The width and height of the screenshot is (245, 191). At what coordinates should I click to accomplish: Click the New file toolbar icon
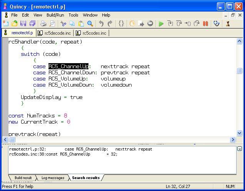6,24
